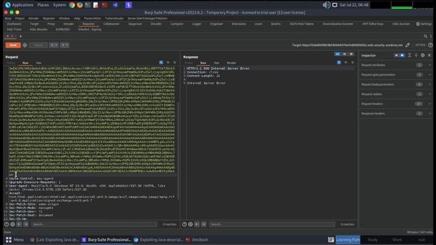Open the send options gear next to Send

[25, 45]
